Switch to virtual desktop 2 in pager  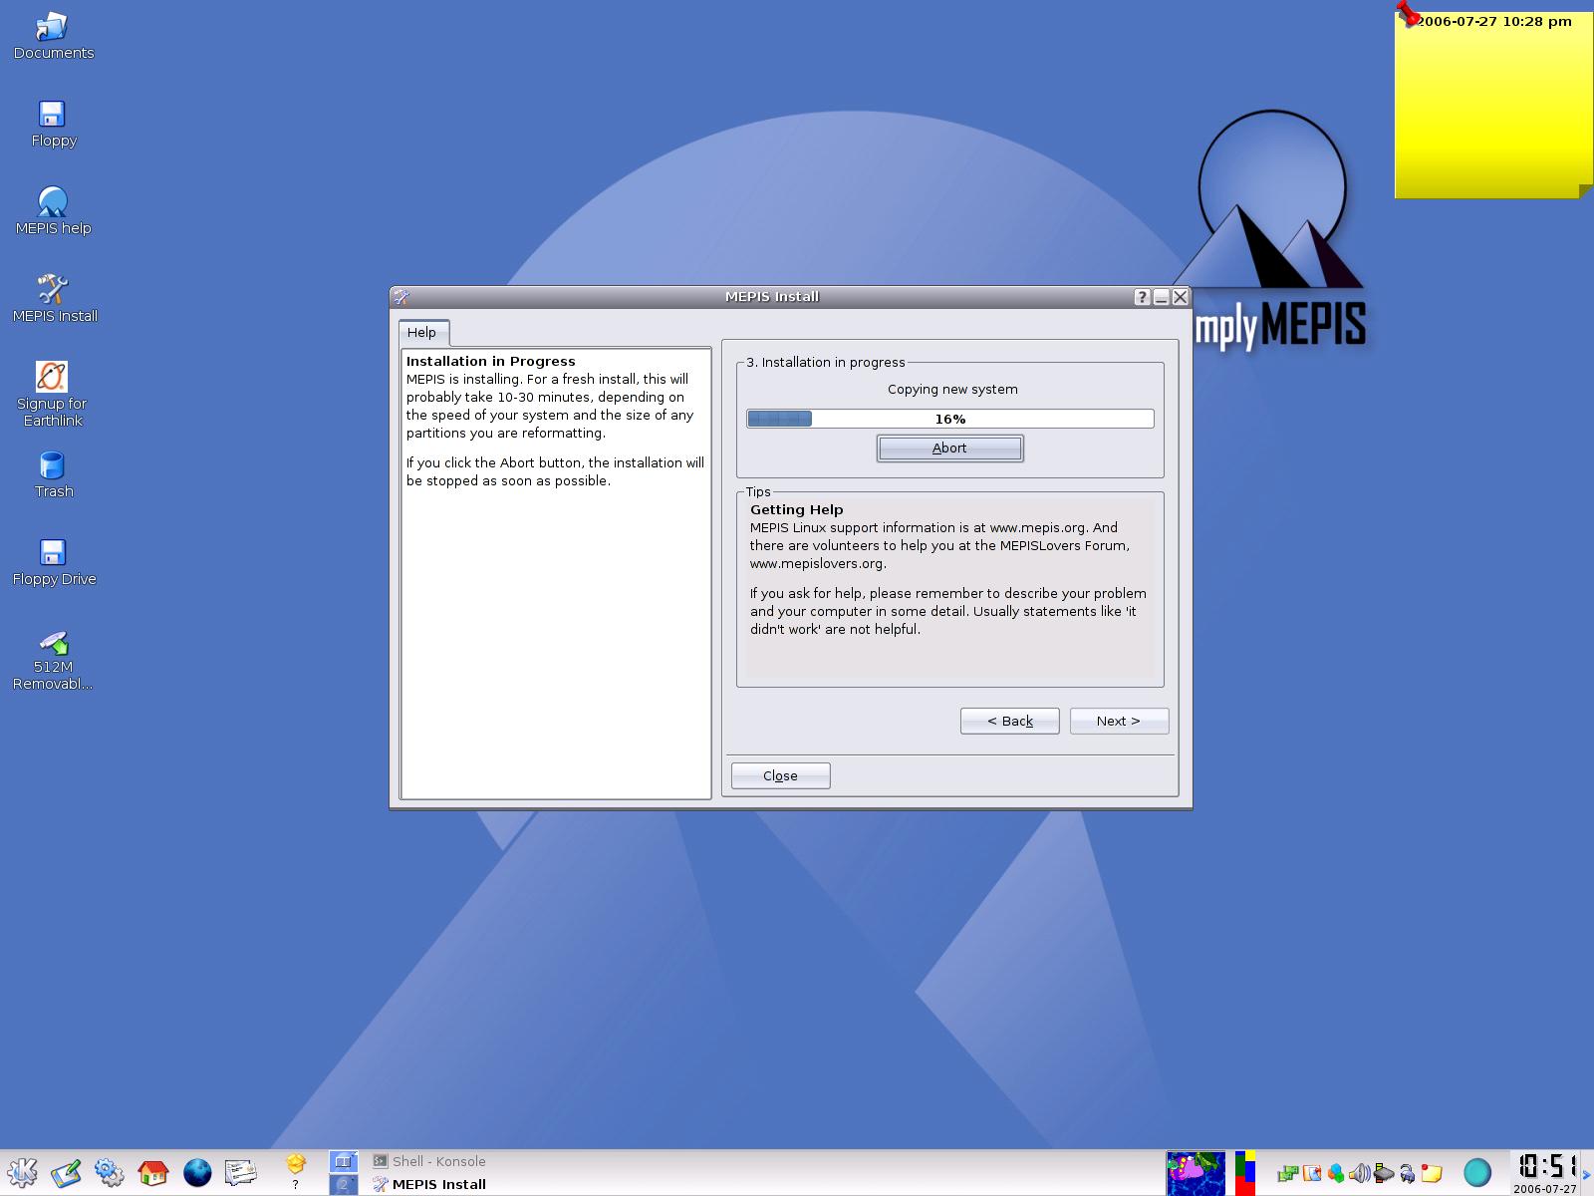point(343,1184)
